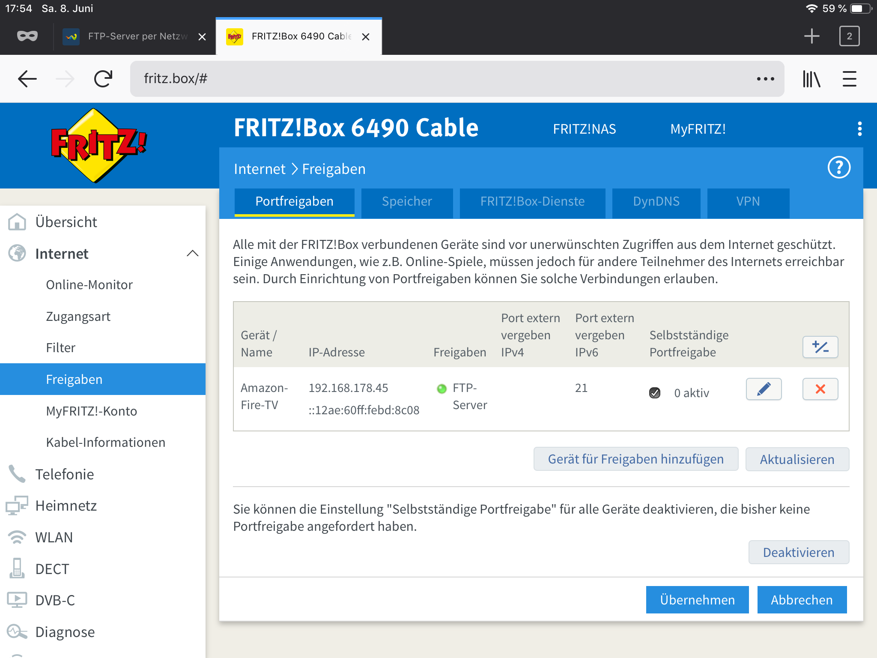Open FRITZ!NAS

585,129
